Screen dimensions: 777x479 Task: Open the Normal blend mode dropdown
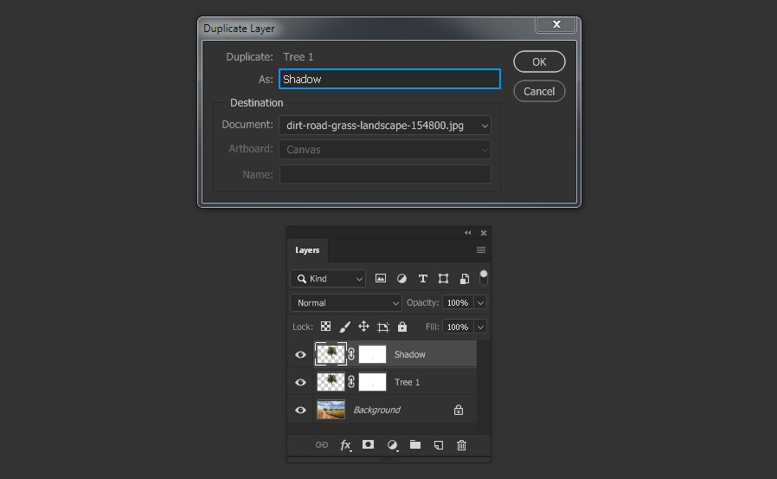(x=346, y=303)
